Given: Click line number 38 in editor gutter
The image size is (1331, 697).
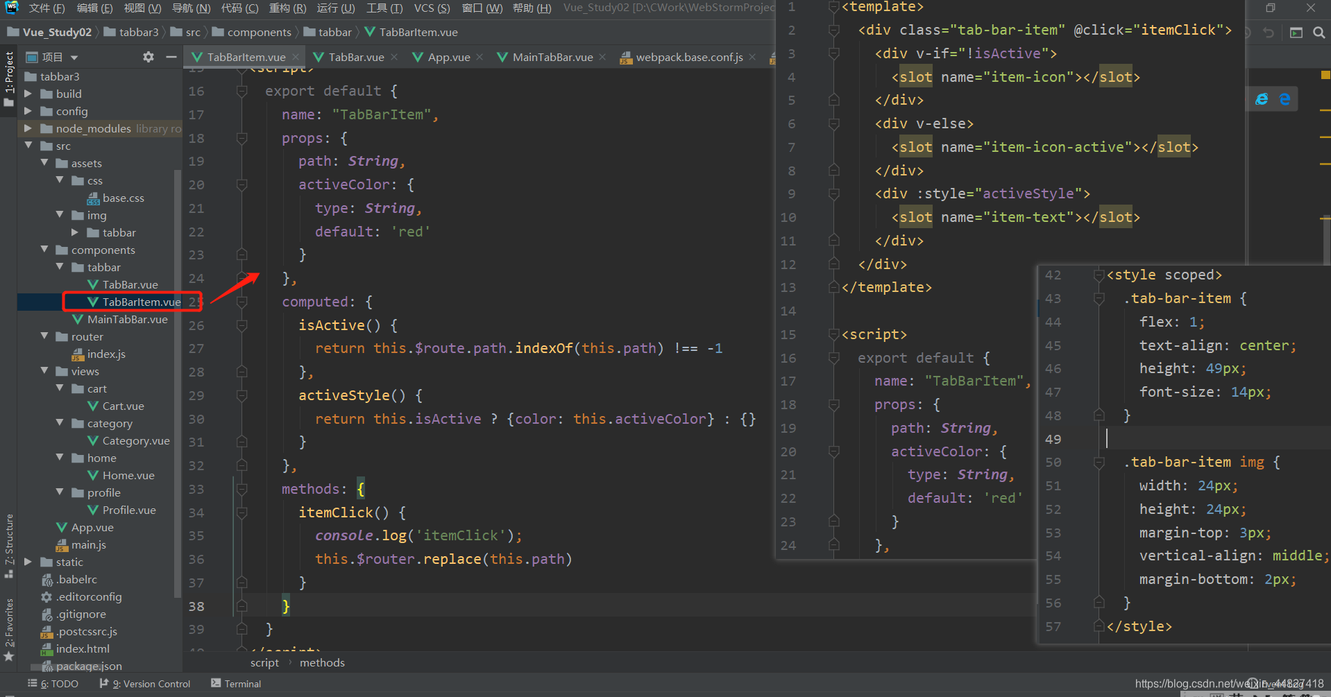Looking at the screenshot, I should pyautogui.click(x=196, y=606).
